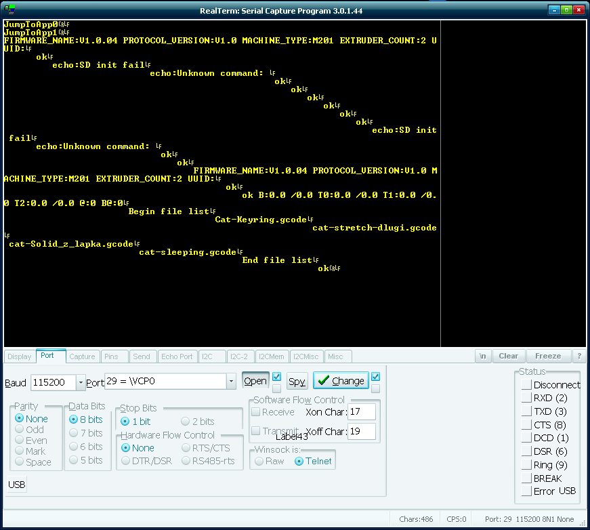This screenshot has height=530, width=590.
Task: Toggle the checked box beside Change
Action: (375, 376)
